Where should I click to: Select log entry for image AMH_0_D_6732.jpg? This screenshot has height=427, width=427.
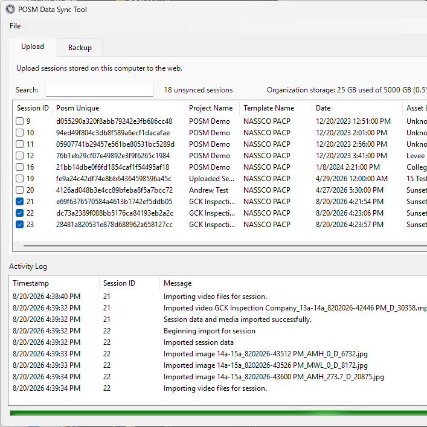pyautogui.click(x=266, y=354)
